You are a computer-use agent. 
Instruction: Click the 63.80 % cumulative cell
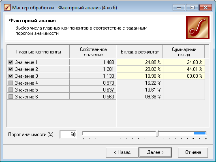tap(184, 76)
